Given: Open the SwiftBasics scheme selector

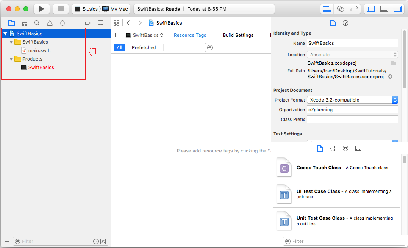Looking at the screenshot, I should pyautogui.click(x=86, y=9).
